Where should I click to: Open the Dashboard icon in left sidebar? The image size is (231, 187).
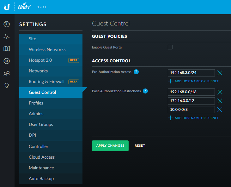coord(7,24)
